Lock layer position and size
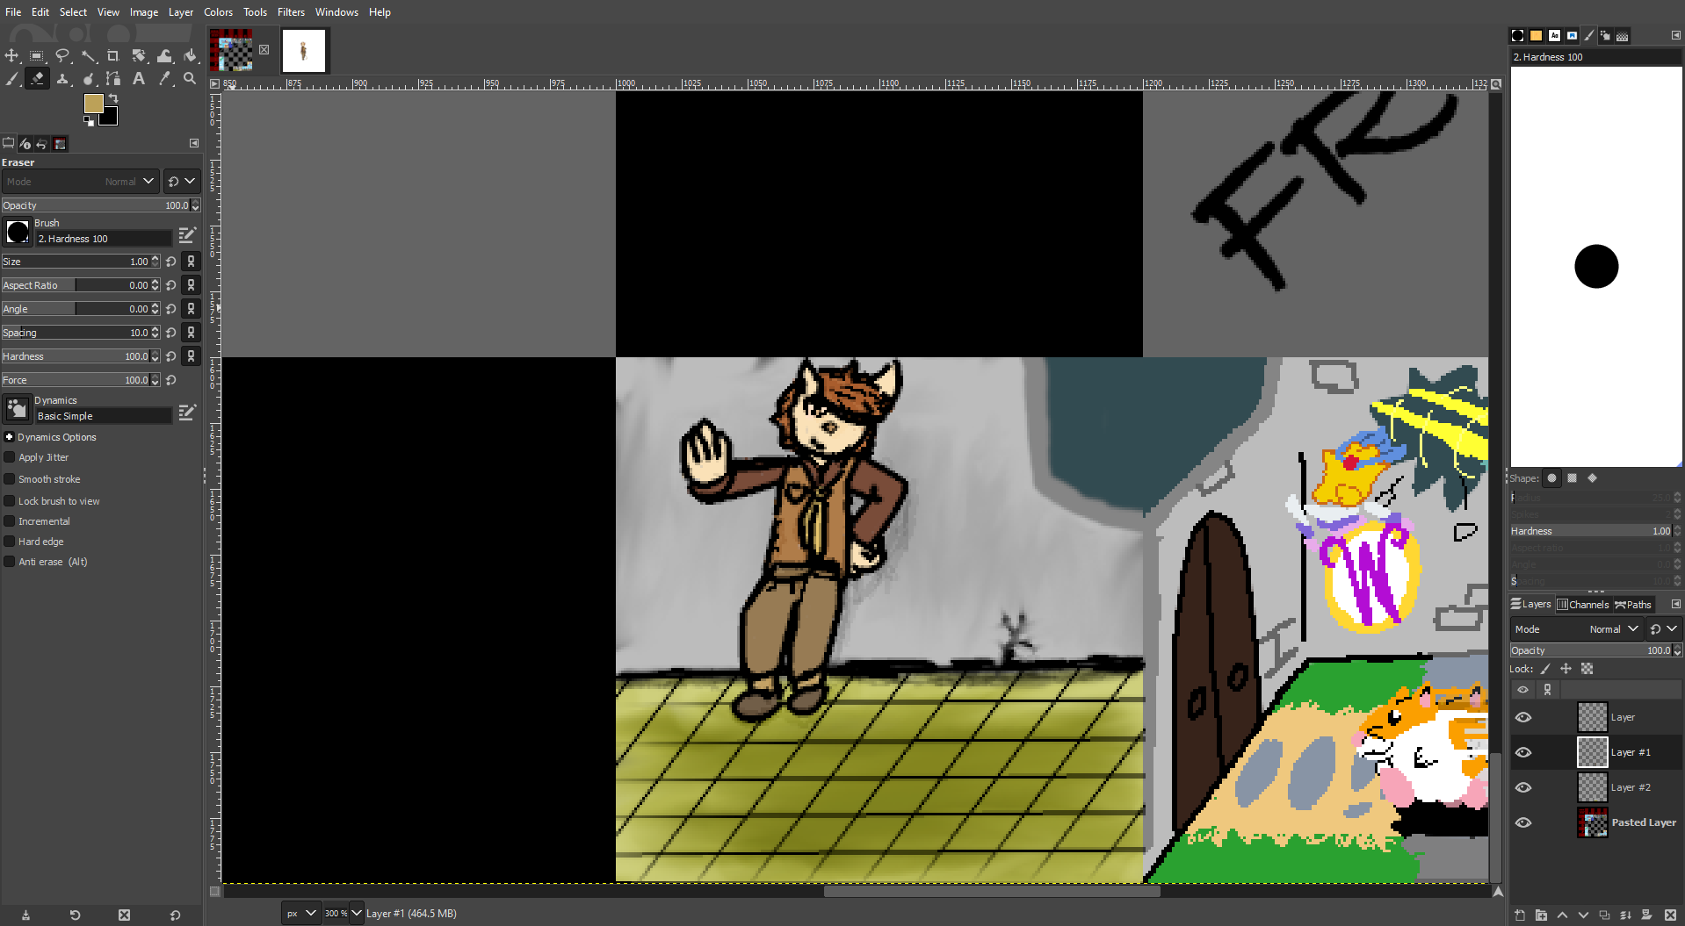1685x926 pixels. pos(1566,669)
